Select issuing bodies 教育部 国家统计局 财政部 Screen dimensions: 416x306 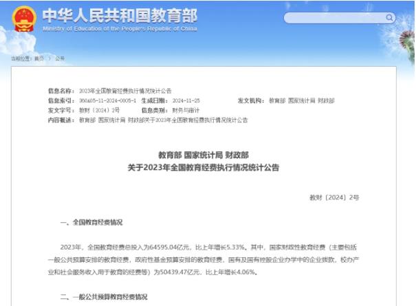coord(302,100)
